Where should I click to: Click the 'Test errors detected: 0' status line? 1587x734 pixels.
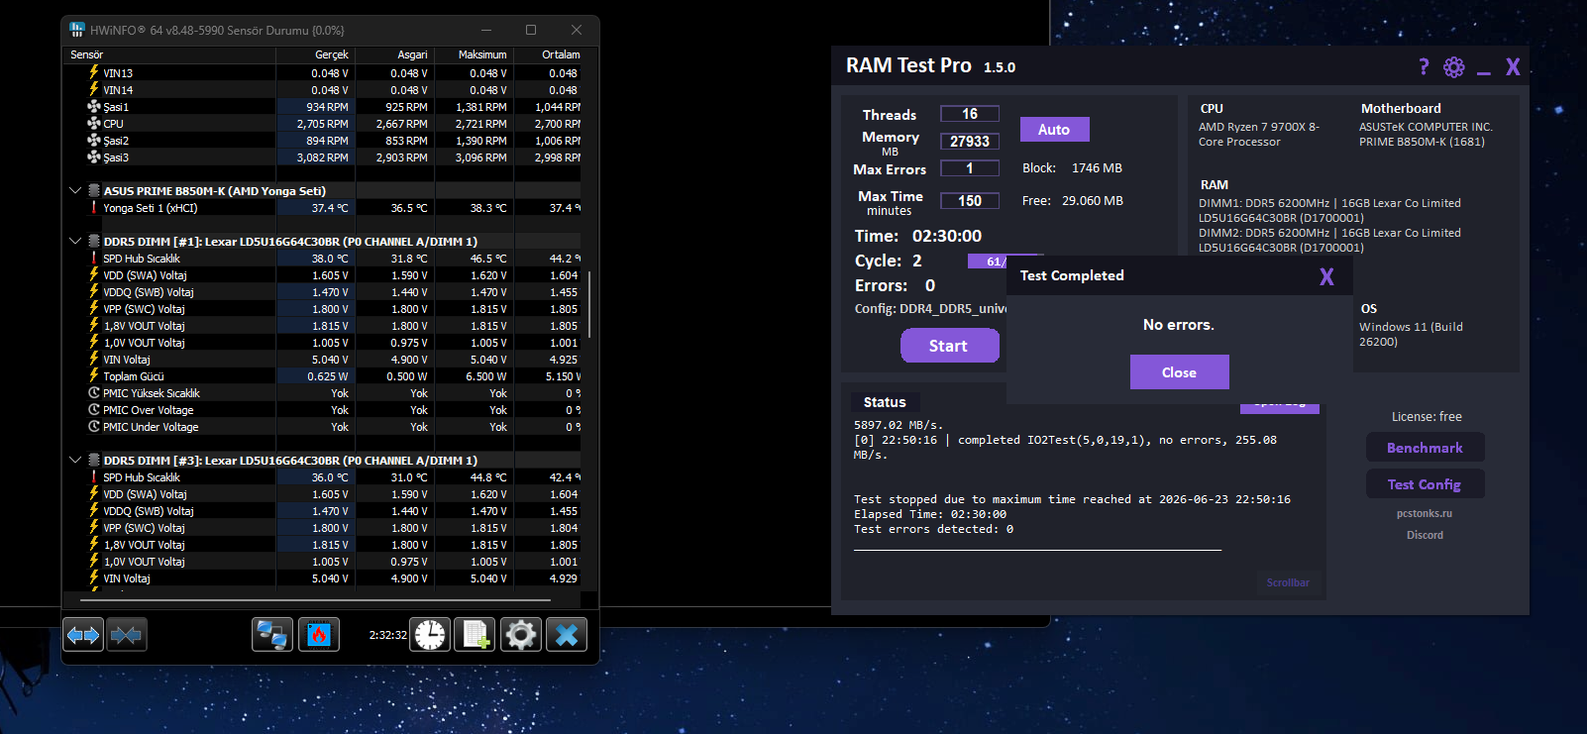[933, 529]
